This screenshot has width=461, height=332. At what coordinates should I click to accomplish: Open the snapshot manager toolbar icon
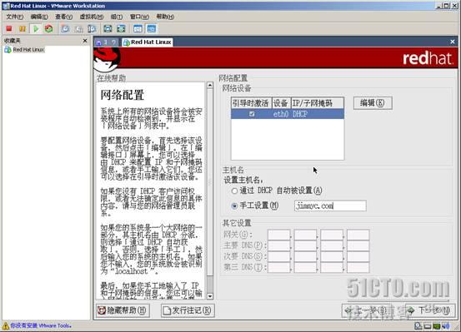pos(92,29)
